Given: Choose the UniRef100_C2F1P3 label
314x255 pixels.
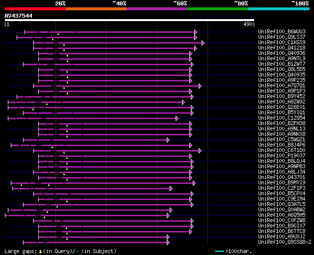Looking at the screenshot, I should (x=282, y=188).
